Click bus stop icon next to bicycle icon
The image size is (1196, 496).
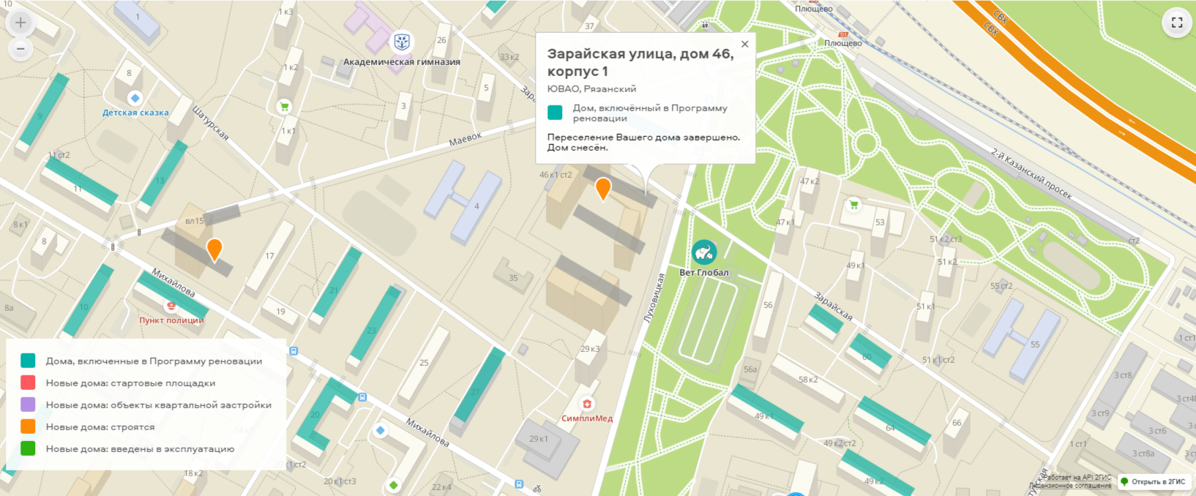click(519, 484)
